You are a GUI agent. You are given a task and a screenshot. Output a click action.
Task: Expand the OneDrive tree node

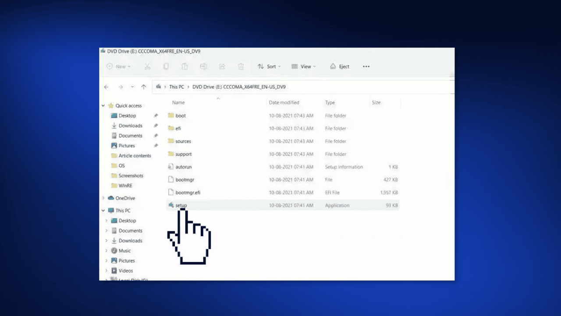pyautogui.click(x=103, y=198)
